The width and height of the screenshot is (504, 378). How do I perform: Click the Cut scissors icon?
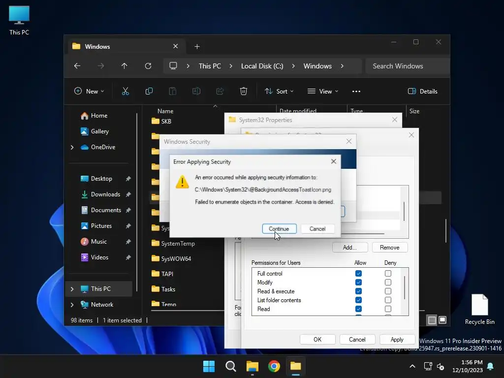pyautogui.click(x=126, y=91)
